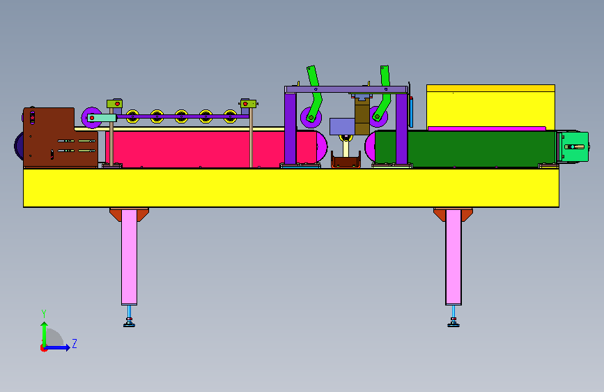Click the 'Z' axis label
Image resolution: width=604 pixels, height=392 pixels.
(x=75, y=343)
